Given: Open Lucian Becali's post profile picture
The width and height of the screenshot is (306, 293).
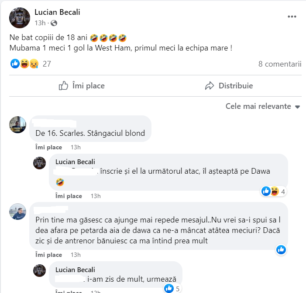Looking at the screenshot, I should click(x=20, y=18).
